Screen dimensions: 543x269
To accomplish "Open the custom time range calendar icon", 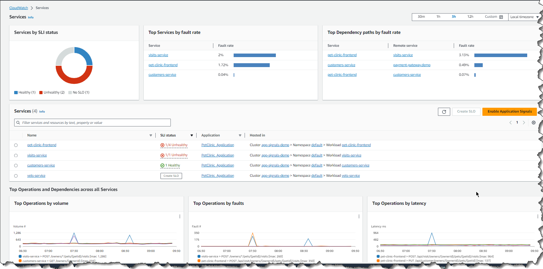I will pyautogui.click(x=501, y=17).
